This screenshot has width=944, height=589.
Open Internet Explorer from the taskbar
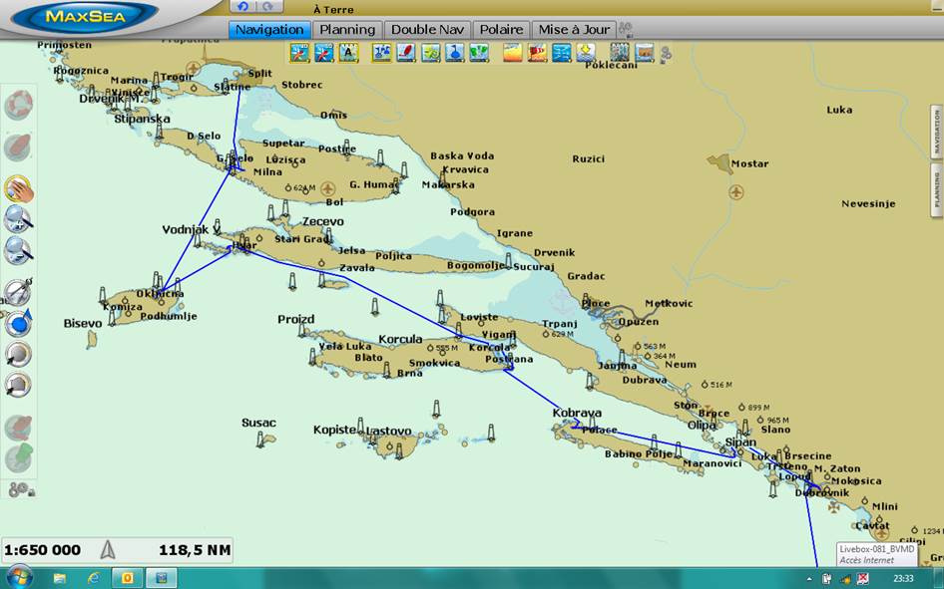click(x=94, y=577)
